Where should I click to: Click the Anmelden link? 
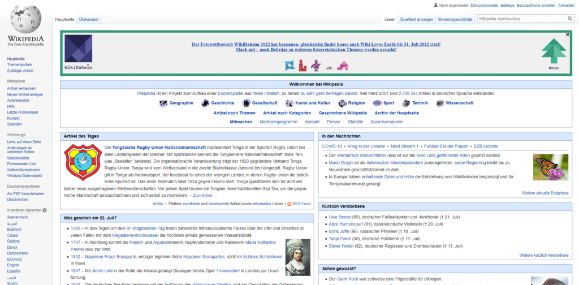[x=566, y=6]
